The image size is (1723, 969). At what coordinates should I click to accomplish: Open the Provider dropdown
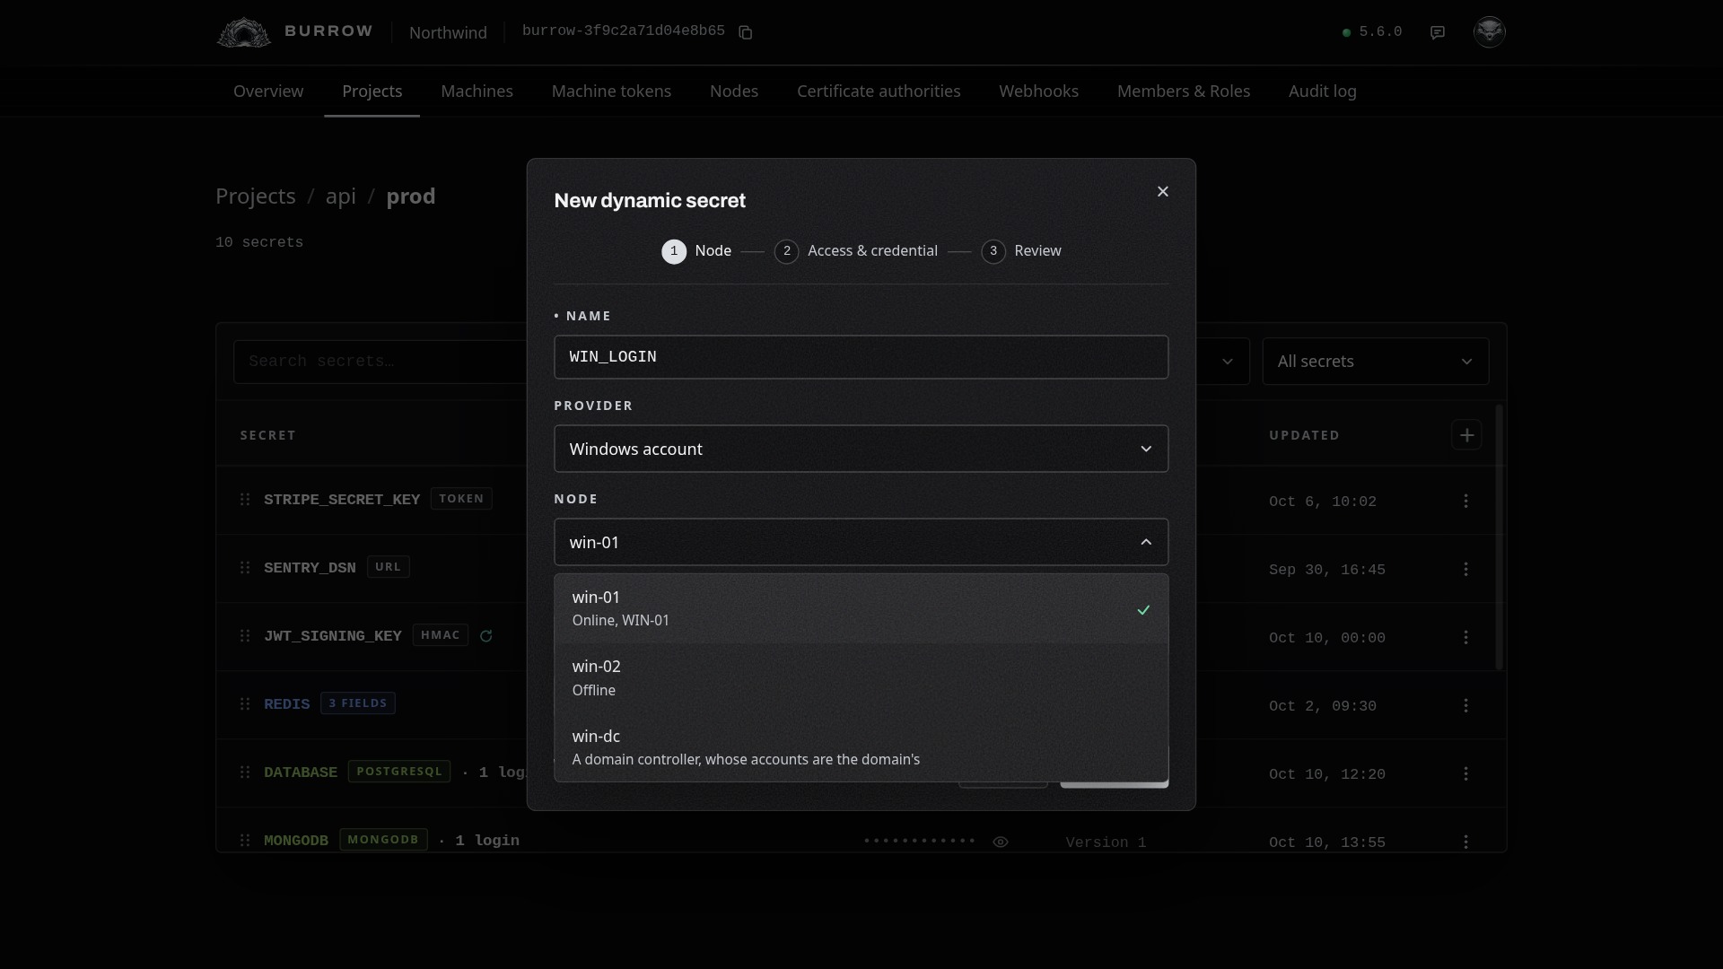click(x=861, y=449)
